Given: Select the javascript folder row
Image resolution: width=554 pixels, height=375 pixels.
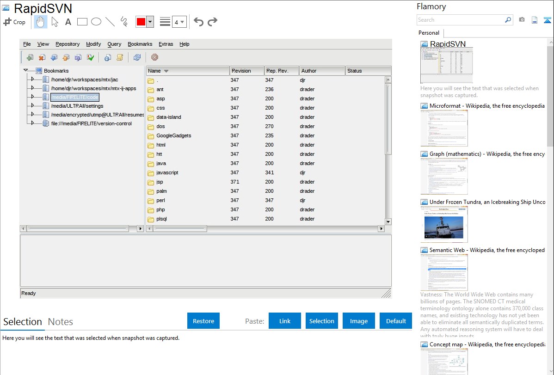Looking at the screenshot, I should click(x=266, y=172).
